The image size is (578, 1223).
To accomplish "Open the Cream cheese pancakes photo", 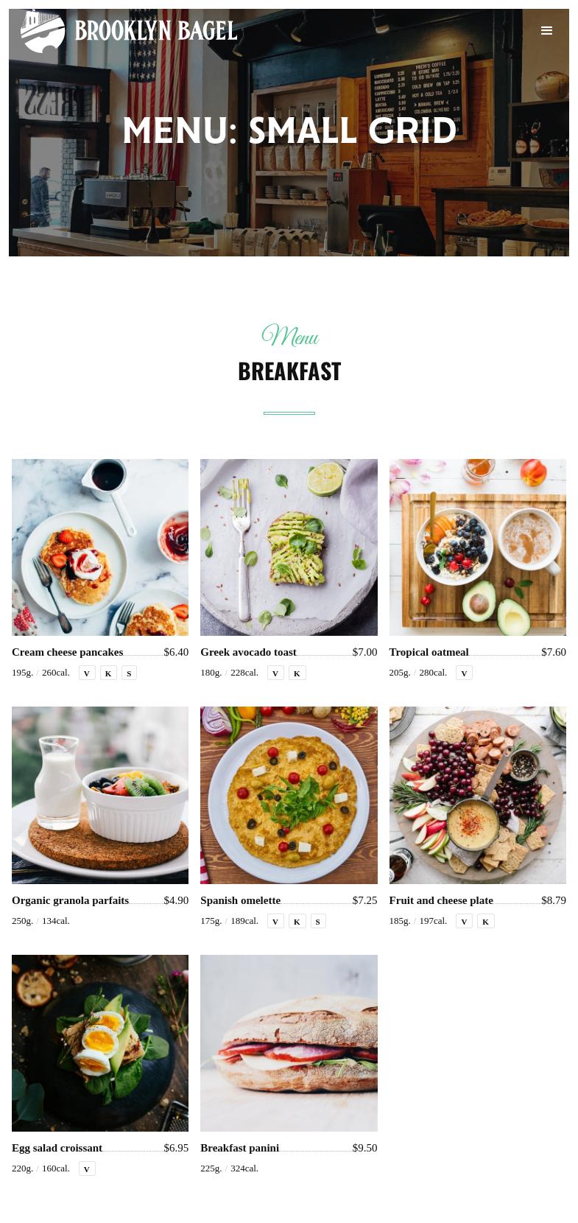I will coord(100,547).
